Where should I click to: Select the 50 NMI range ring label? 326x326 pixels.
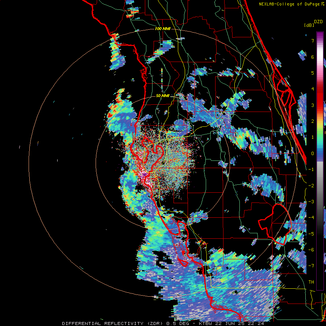[163, 96]
